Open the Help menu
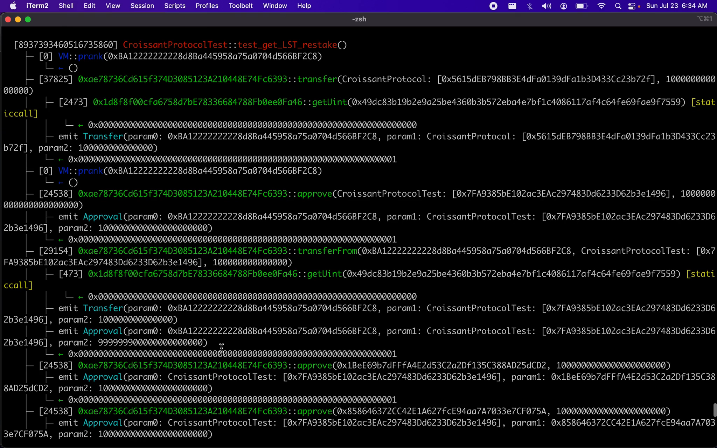The image size is (717, 448). click(304, 6)
